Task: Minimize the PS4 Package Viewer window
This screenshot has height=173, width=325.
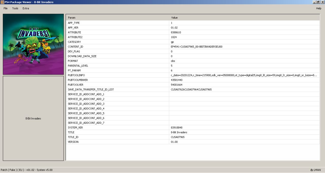Action: 314,2
